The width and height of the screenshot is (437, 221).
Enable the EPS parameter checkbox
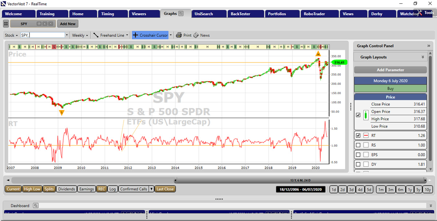pos(358,155)
